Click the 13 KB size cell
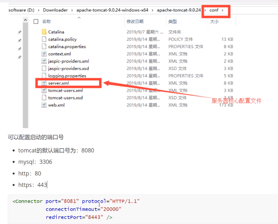 coord(227,39)
